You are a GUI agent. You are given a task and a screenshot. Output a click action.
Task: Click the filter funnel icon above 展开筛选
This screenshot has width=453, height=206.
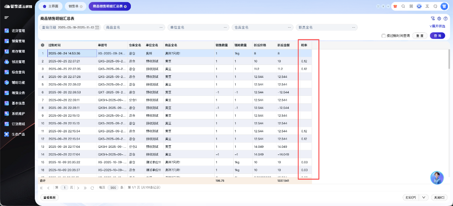coord(432,19)
